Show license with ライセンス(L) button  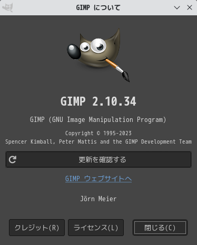pos(96,228)
